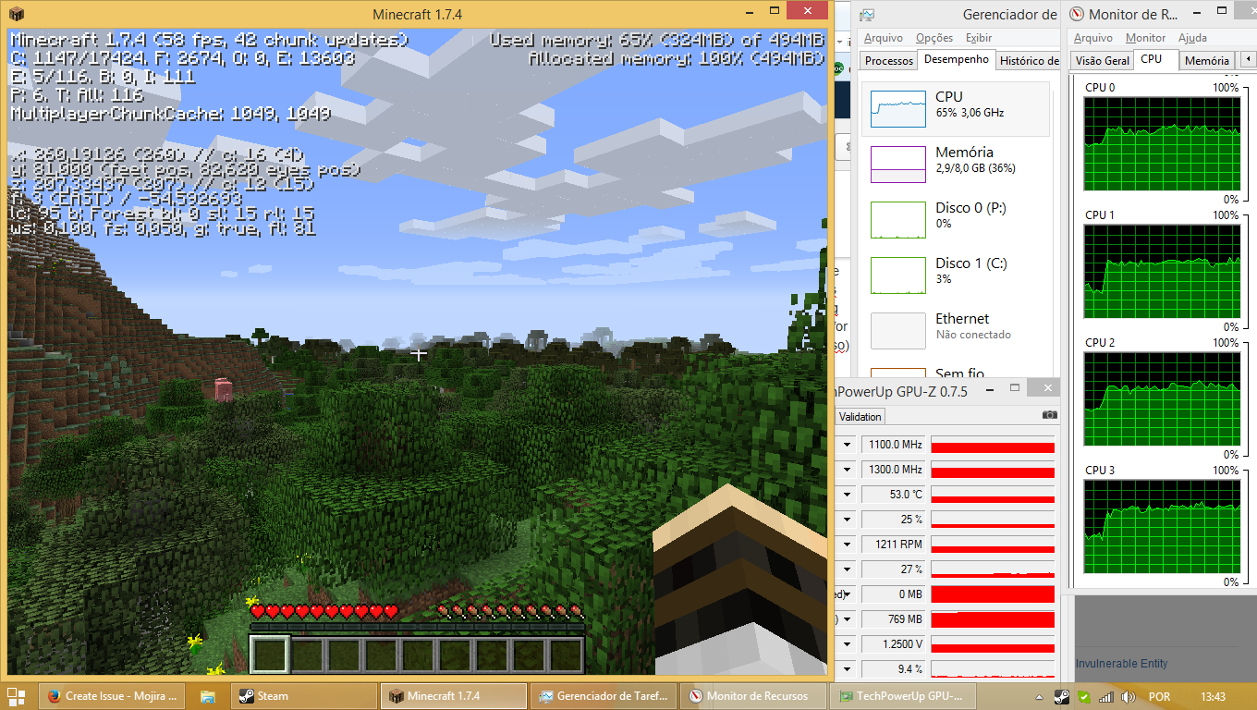Open dropdown beside 0 MB sensor
The height and width of the screenshot is (710, 1257).
(847, 594)
